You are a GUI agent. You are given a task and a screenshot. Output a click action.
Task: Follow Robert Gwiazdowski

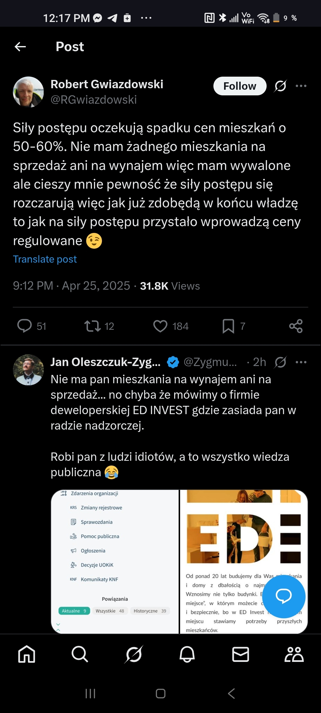240,86
